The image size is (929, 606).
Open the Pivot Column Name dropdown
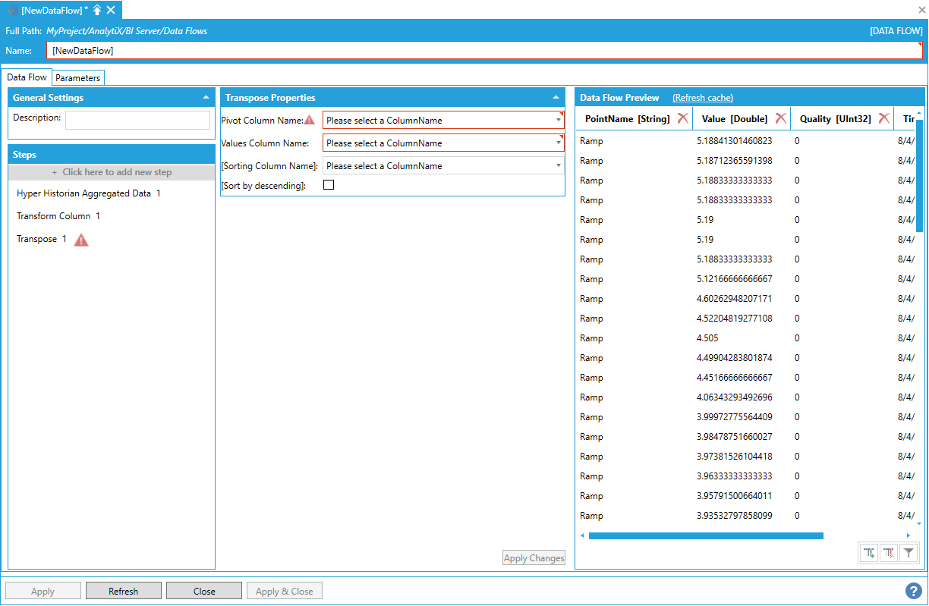(559, 121)
